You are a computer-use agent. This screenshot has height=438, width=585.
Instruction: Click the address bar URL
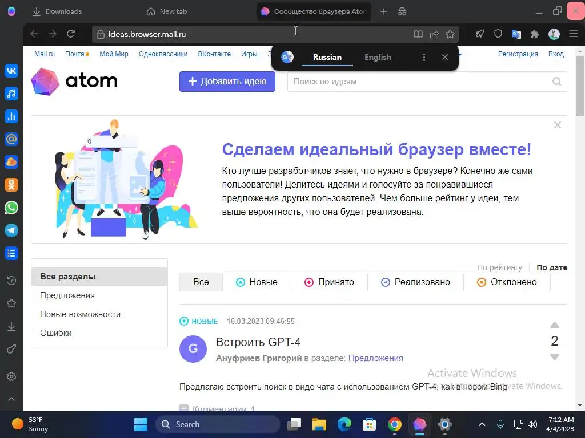[x=147, y=34]
